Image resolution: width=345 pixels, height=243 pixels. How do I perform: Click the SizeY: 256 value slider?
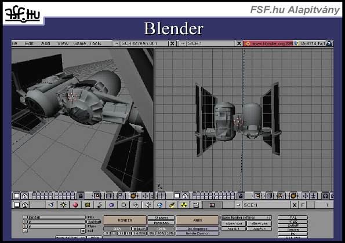(259, 223)
